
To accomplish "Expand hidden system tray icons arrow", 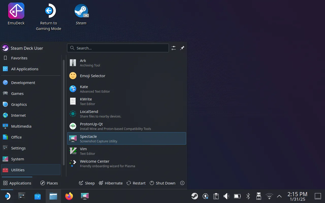I will [x=279, y=196].
